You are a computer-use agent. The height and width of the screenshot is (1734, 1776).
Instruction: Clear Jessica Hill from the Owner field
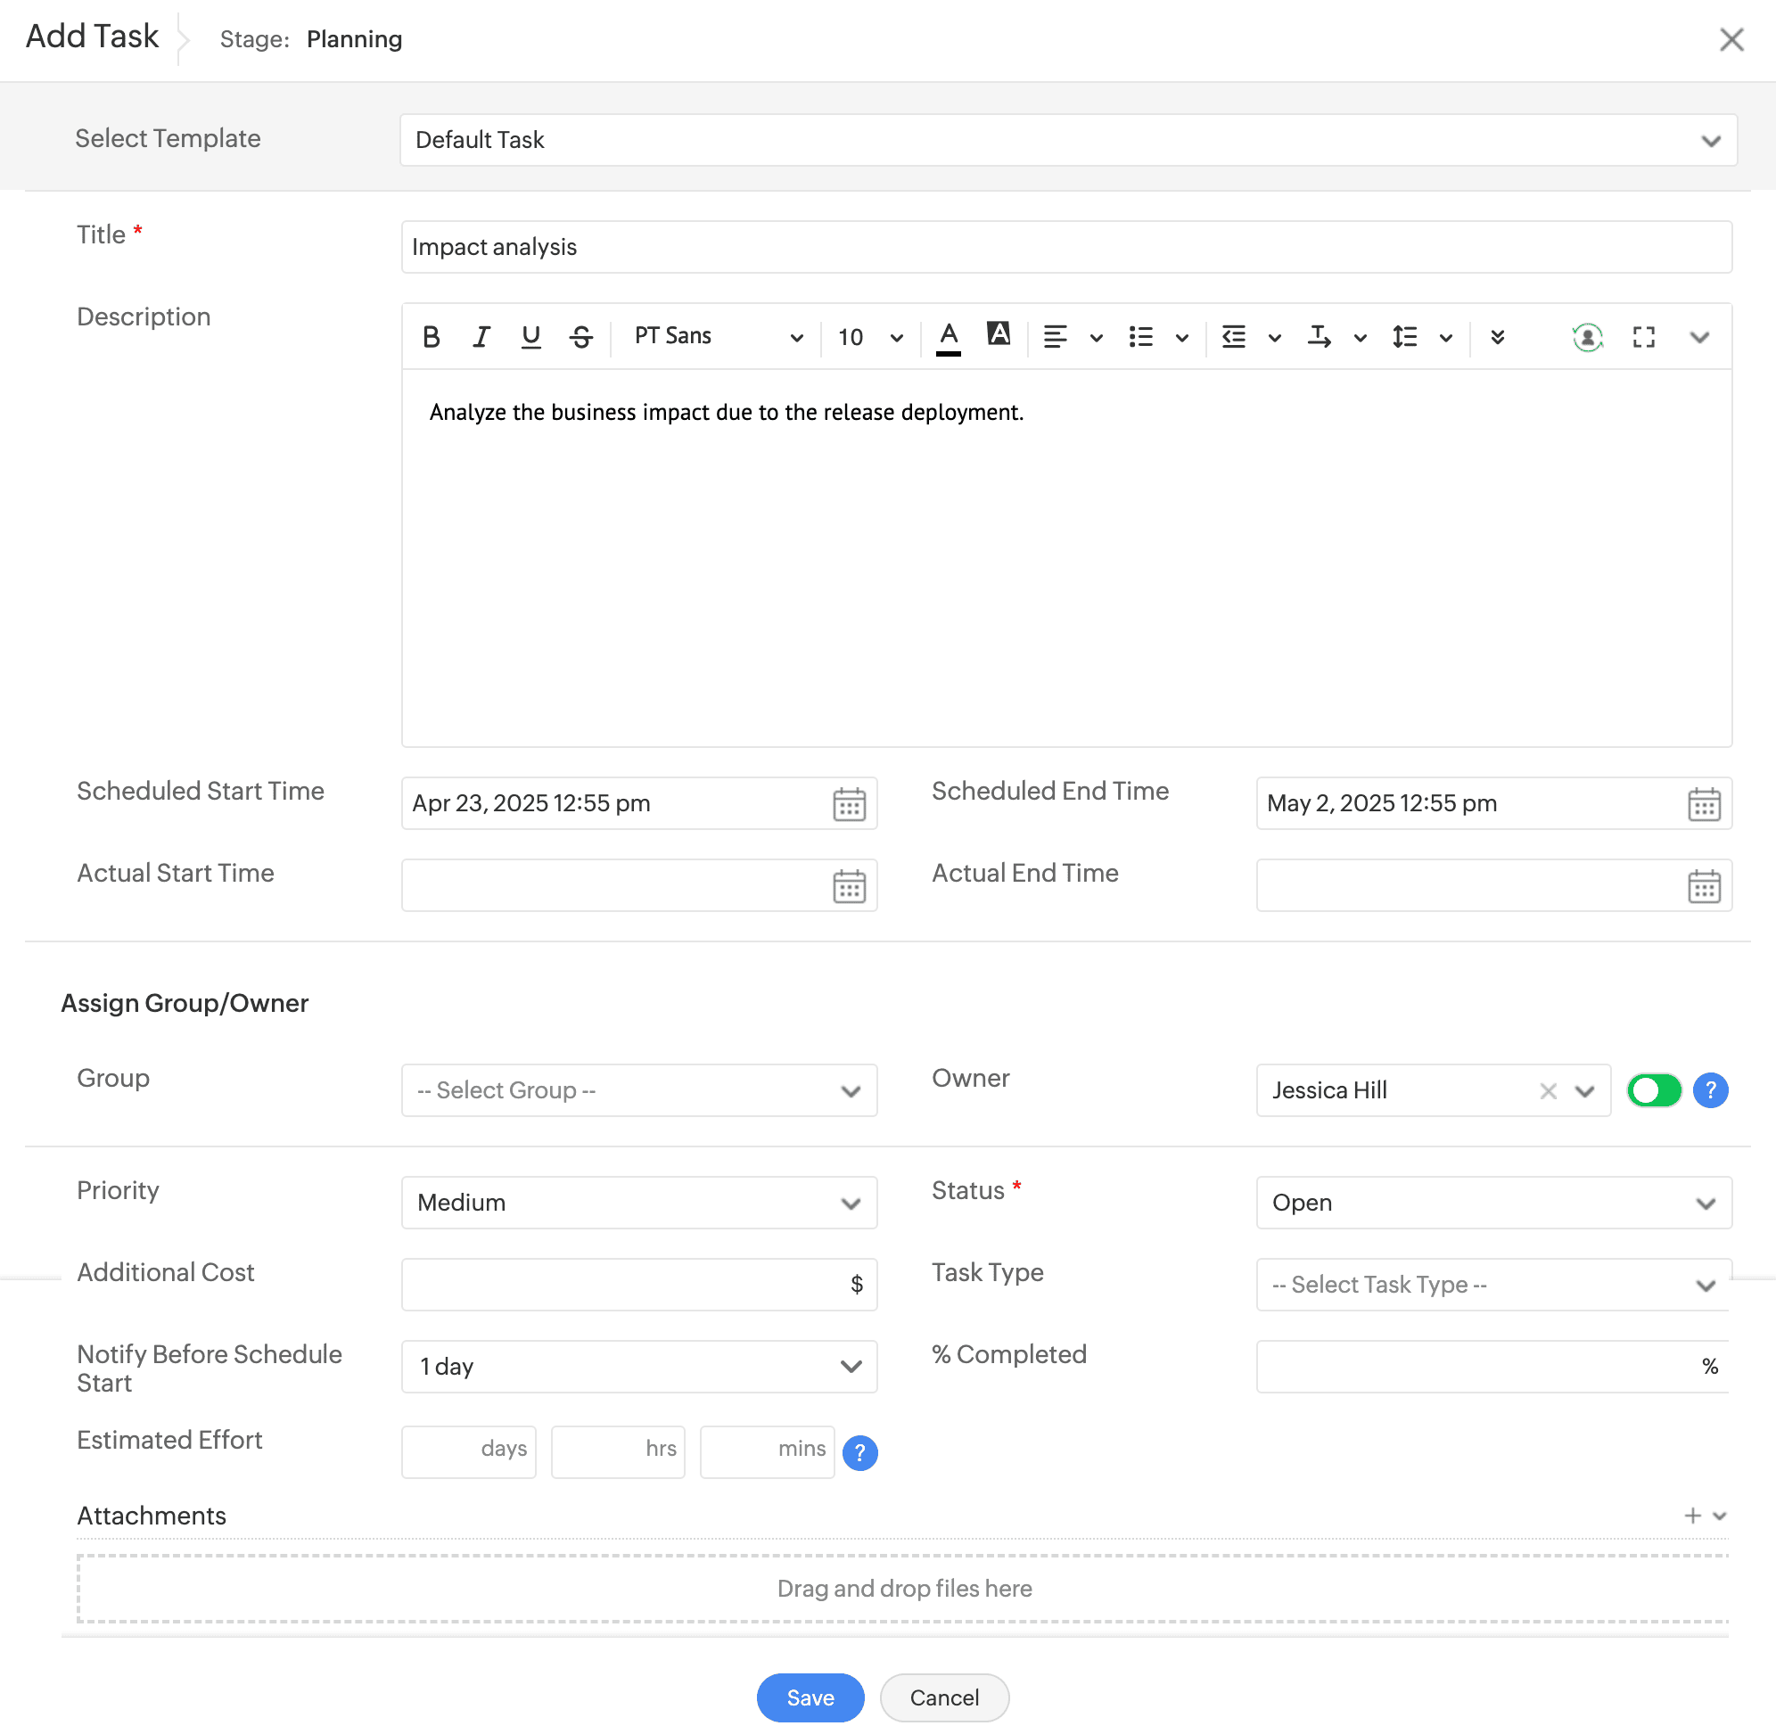pos(1548,1091)
